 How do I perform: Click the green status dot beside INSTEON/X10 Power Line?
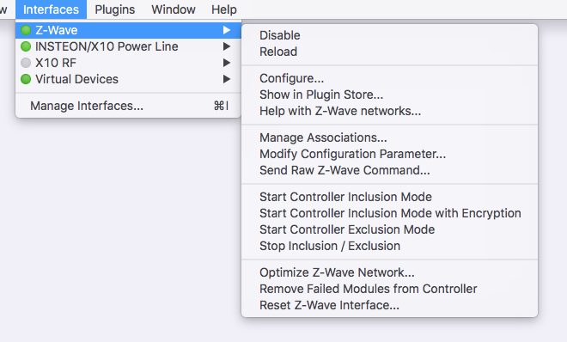coord(26,46)
